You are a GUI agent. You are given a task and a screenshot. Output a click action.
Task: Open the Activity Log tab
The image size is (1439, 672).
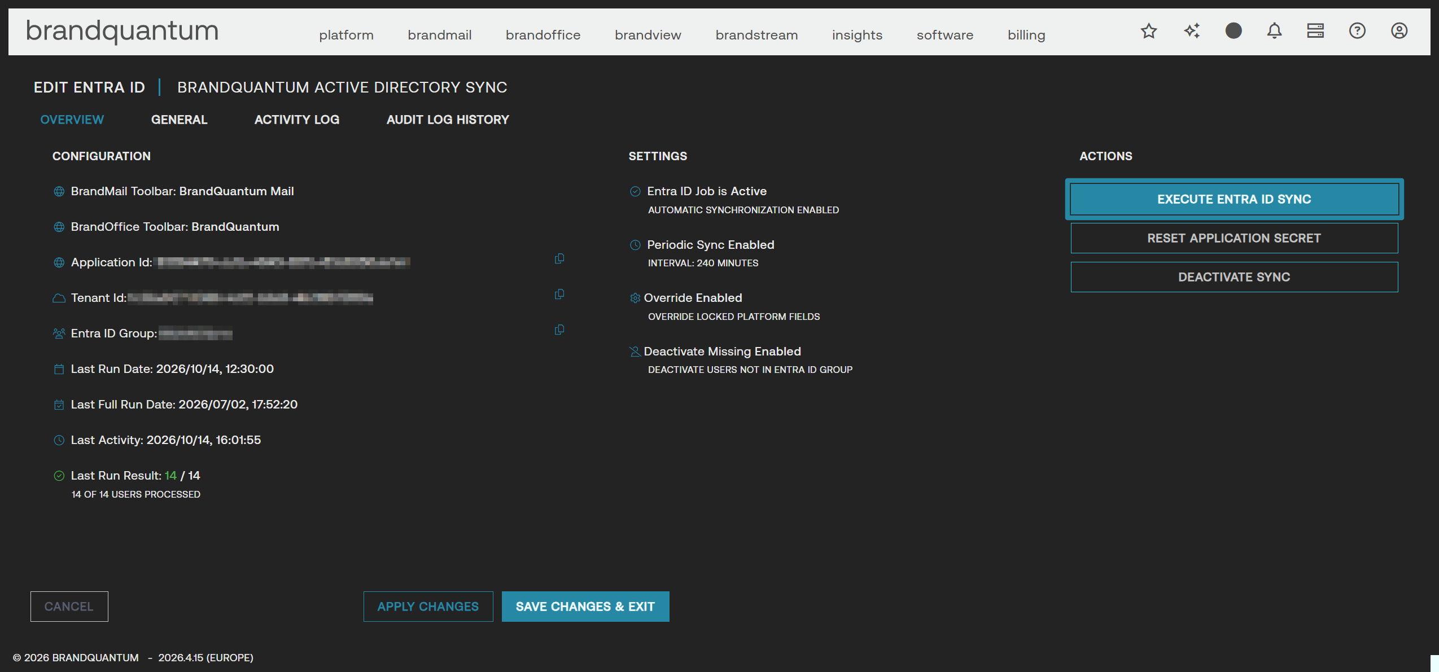click(297, 120)
